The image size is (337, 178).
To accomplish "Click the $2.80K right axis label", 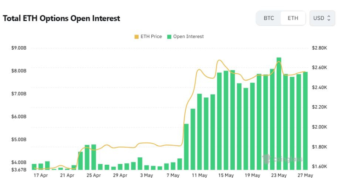I will pyautogui.click(x=320, y=48).
